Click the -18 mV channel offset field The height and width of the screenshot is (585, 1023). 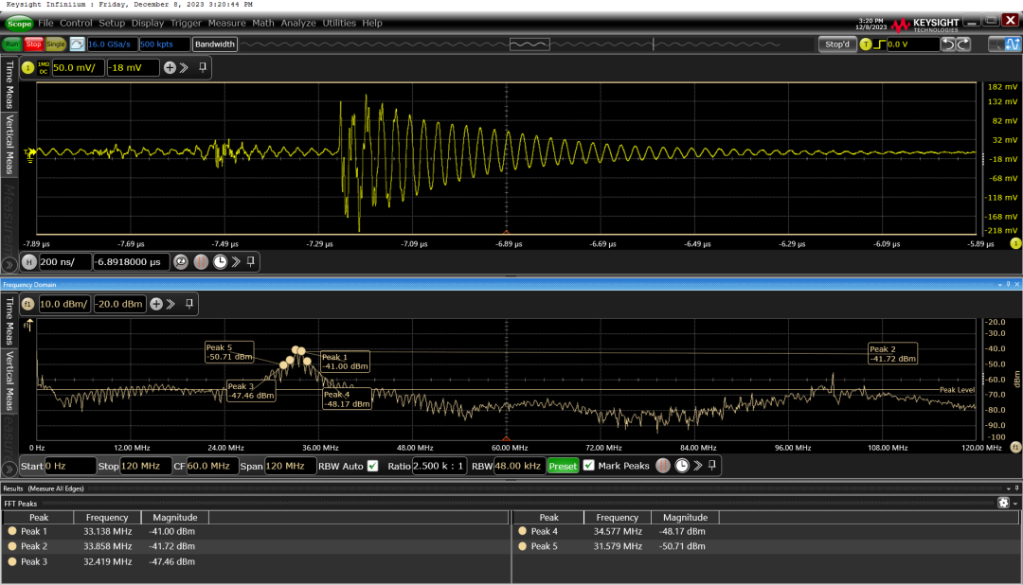point(134,68)
